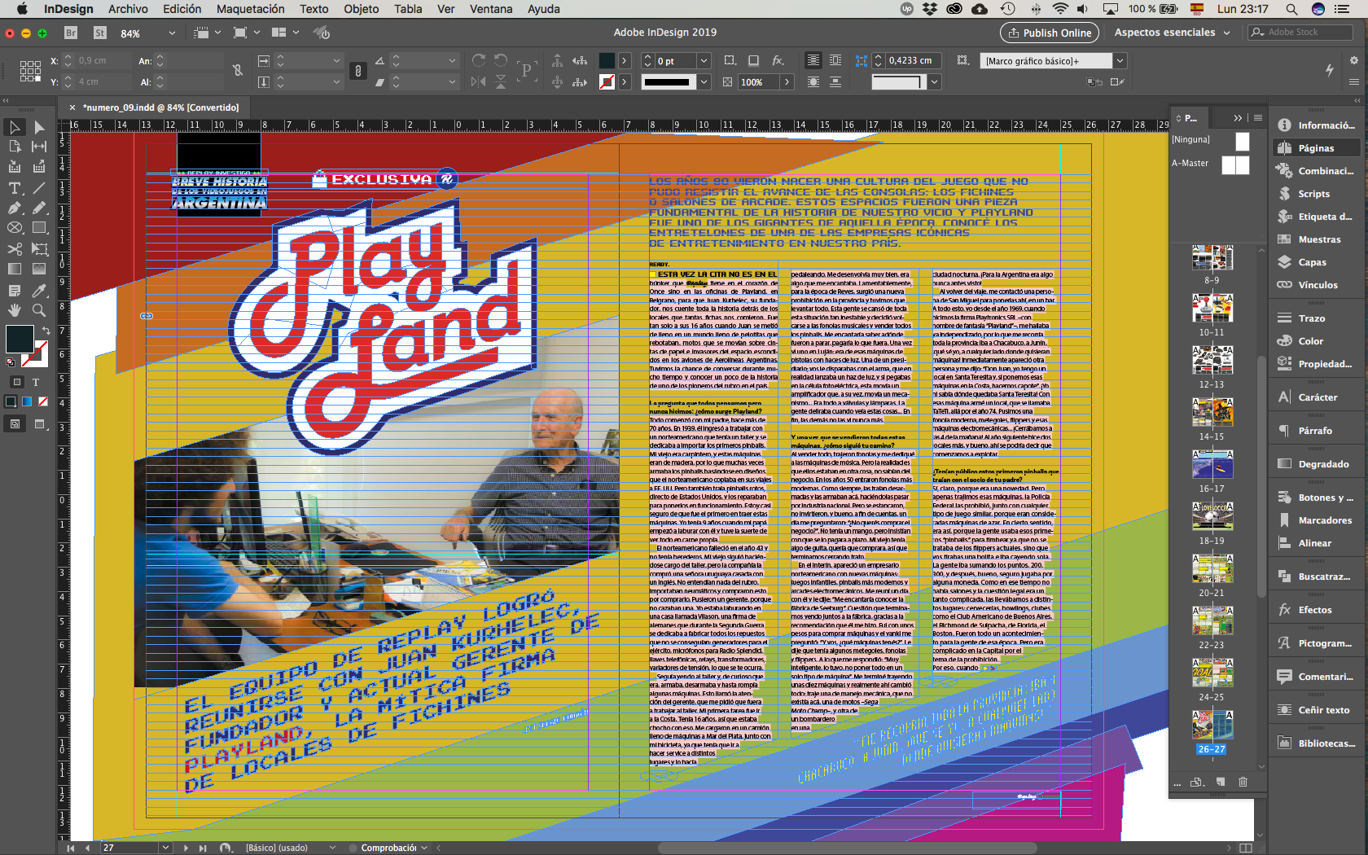
Task: Open the Ceñir texto panel
Action: pyautogui.click(x=1323, y=710)
